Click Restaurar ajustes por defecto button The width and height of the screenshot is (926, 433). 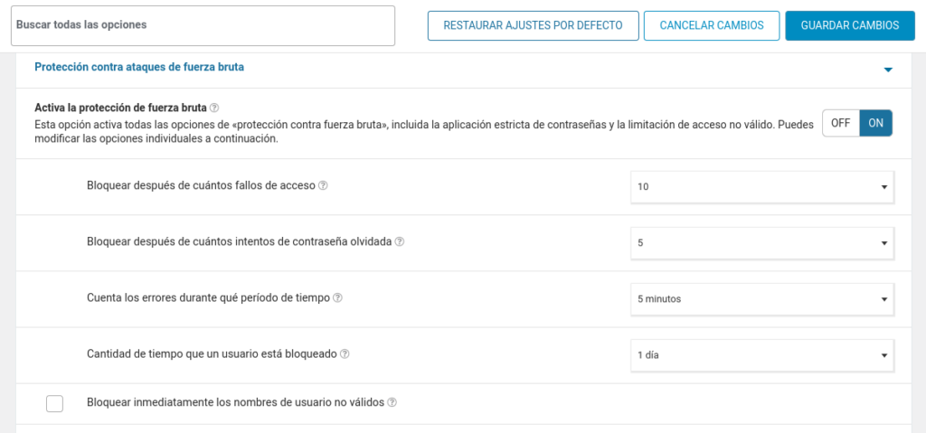534,25
